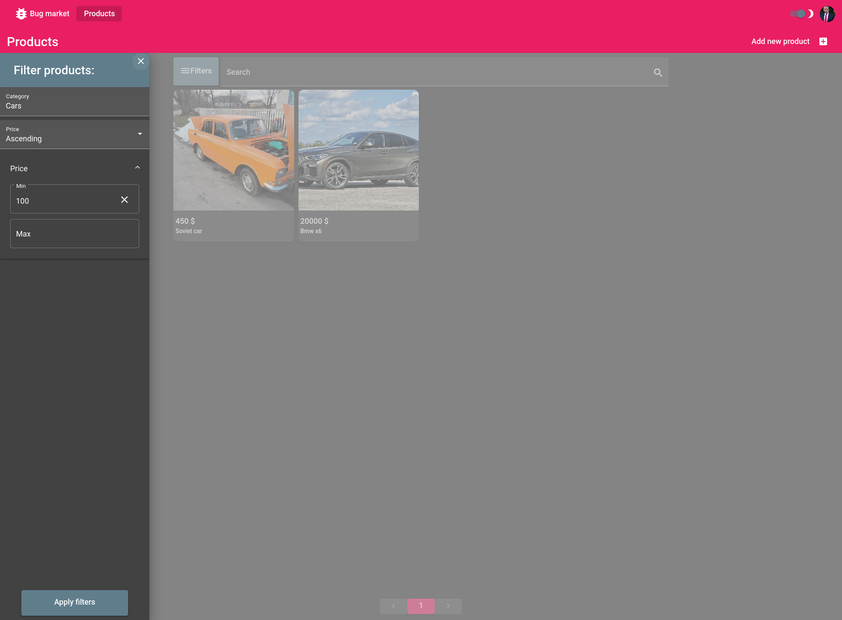Viewport: 842px width, 620px height.
Task: Collapse the Price range section
Action: 137,168
